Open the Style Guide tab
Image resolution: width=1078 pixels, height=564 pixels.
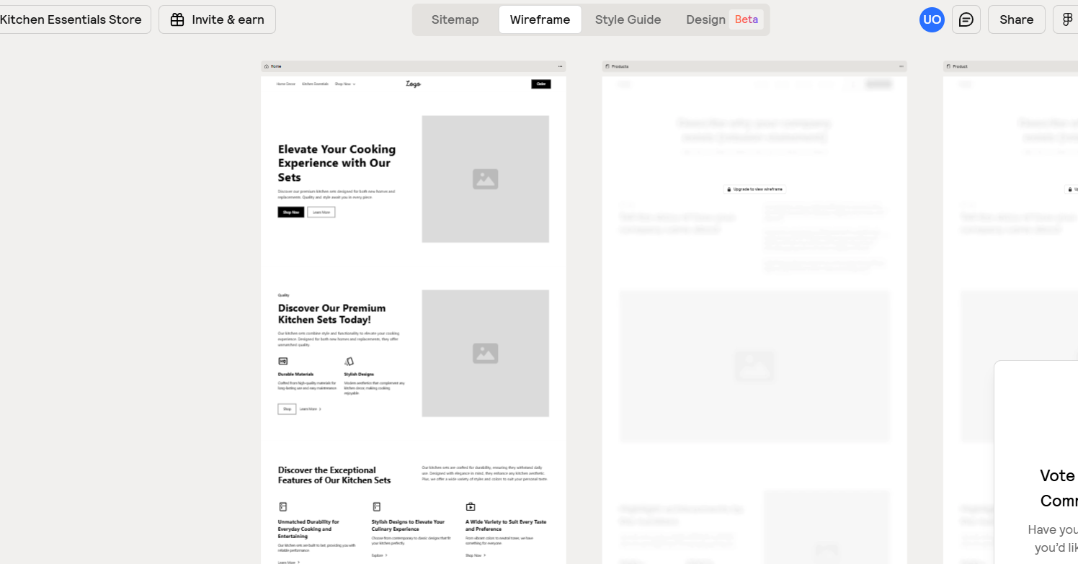[628, 19]
